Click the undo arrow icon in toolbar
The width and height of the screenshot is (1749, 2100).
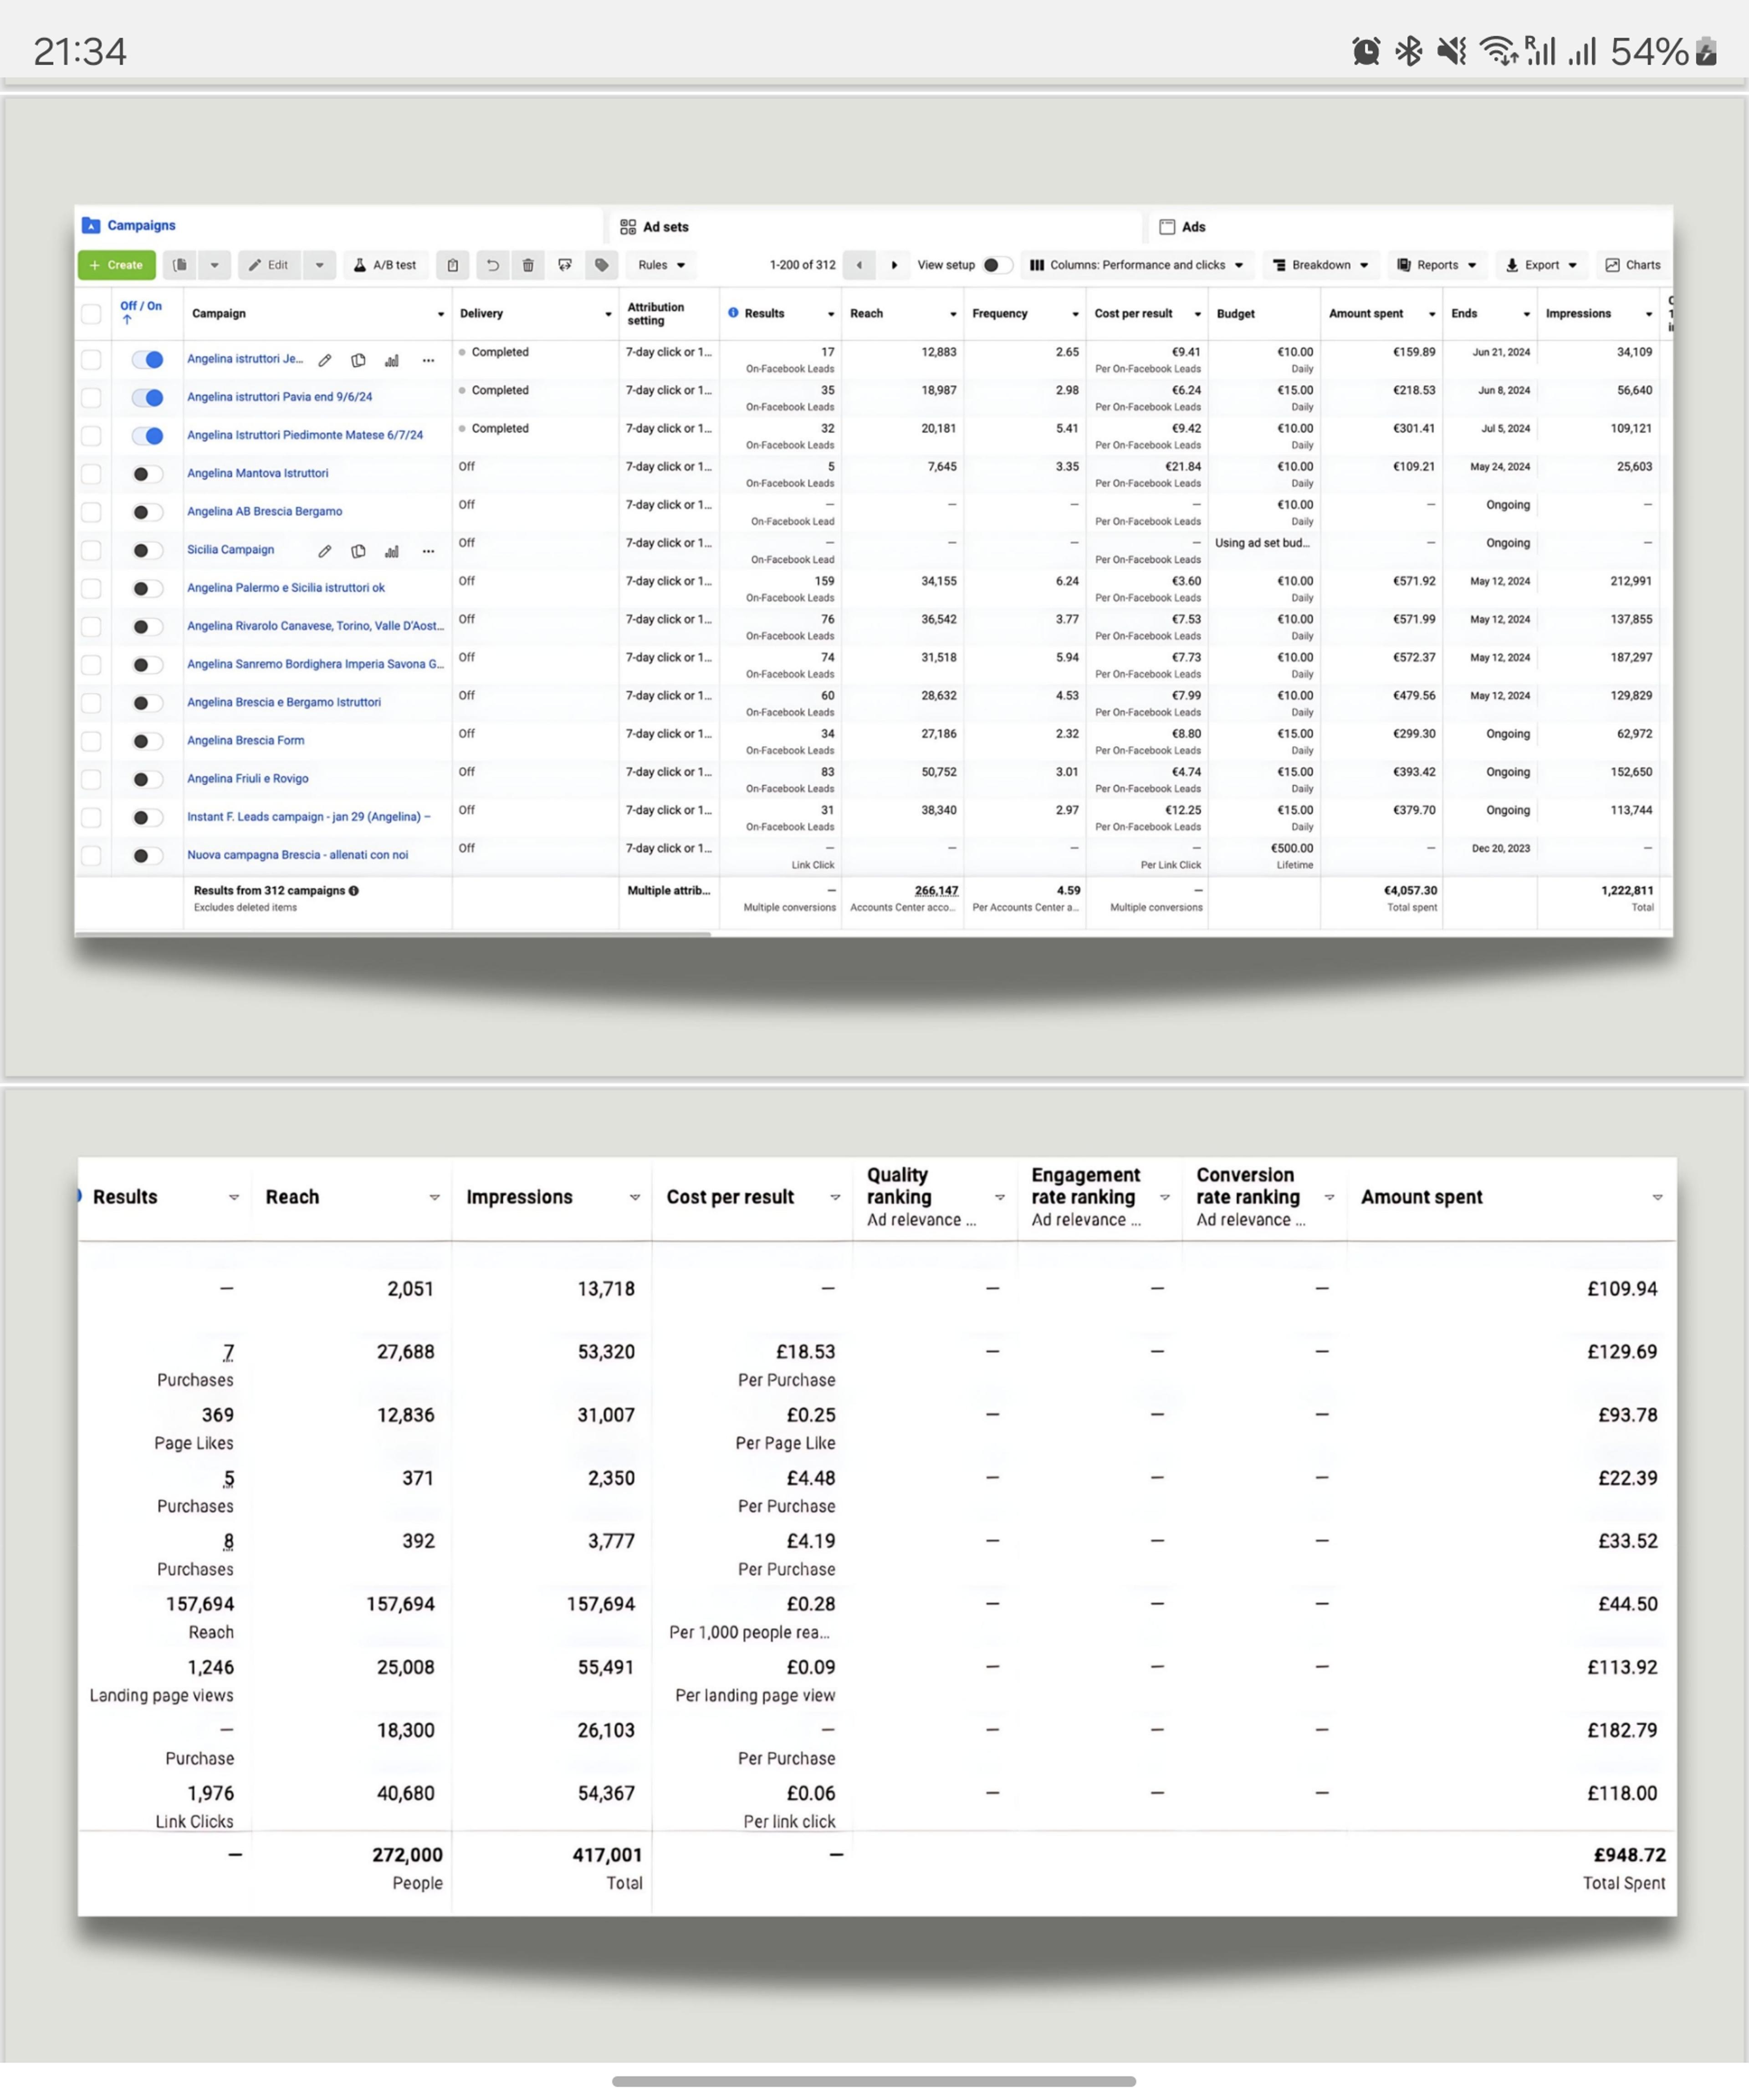point(492,265)
